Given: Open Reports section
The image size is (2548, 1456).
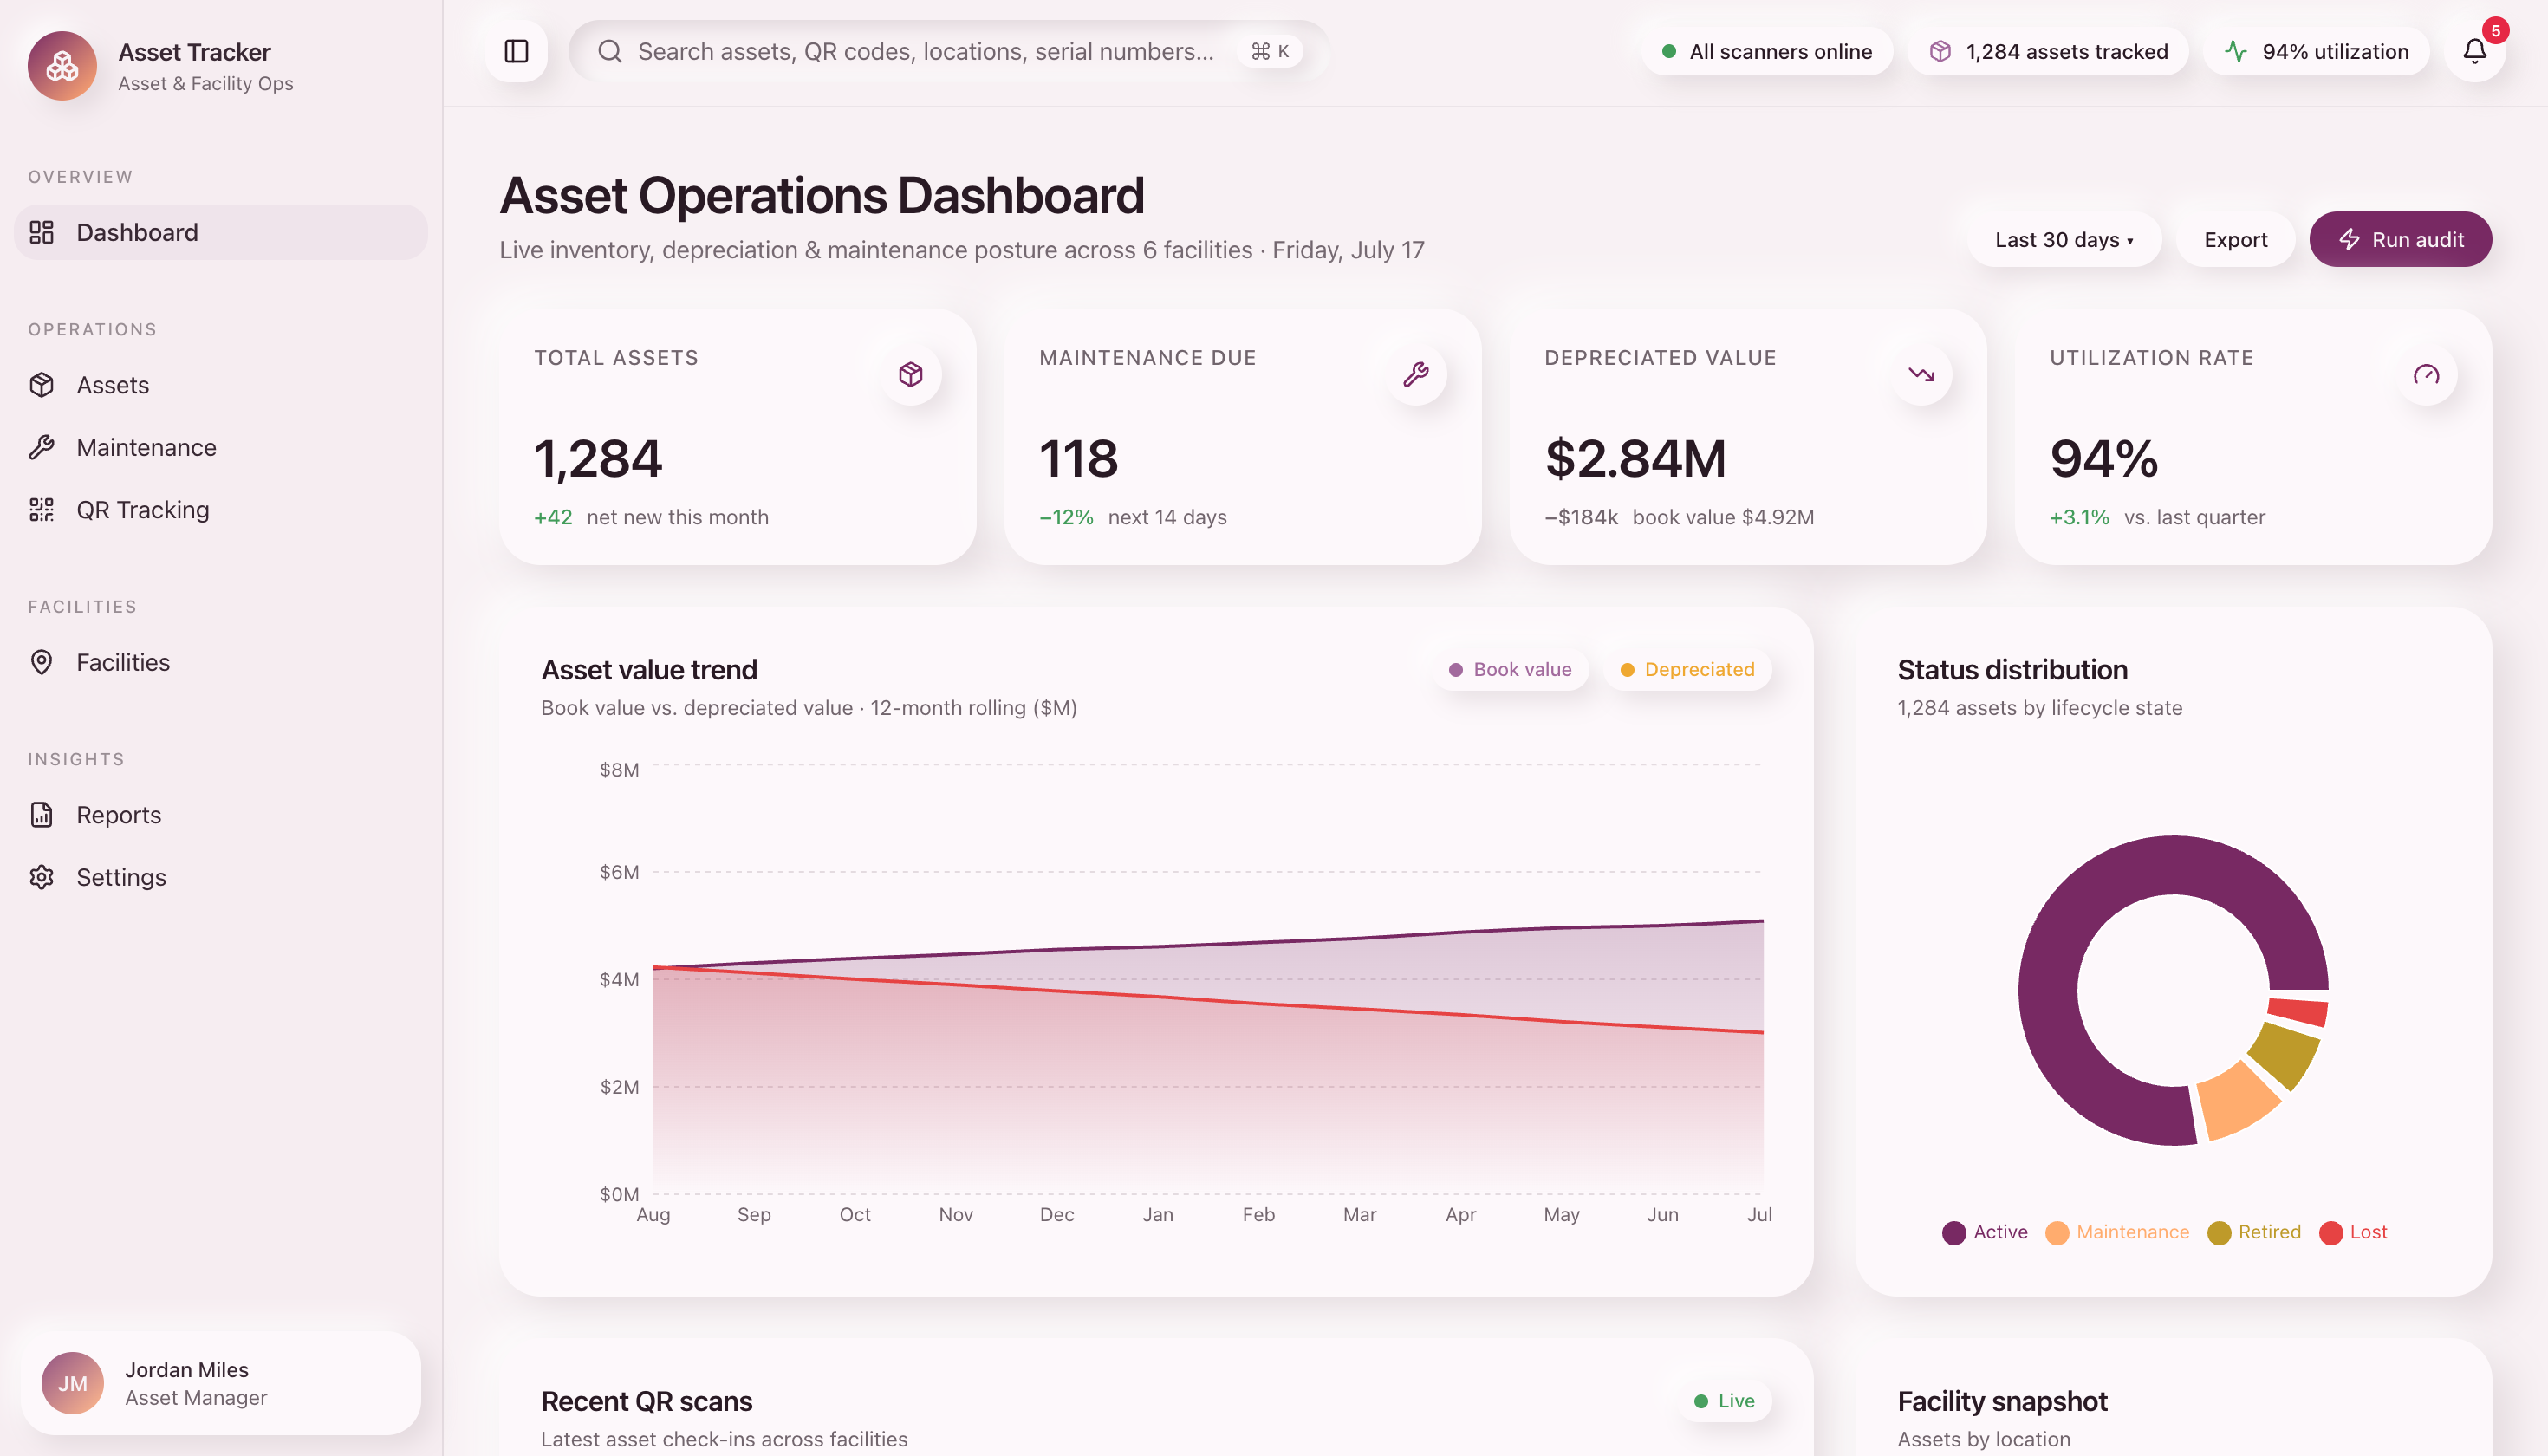Looking at the screenshot, I should pyautogui.click(x=221, y=815).
